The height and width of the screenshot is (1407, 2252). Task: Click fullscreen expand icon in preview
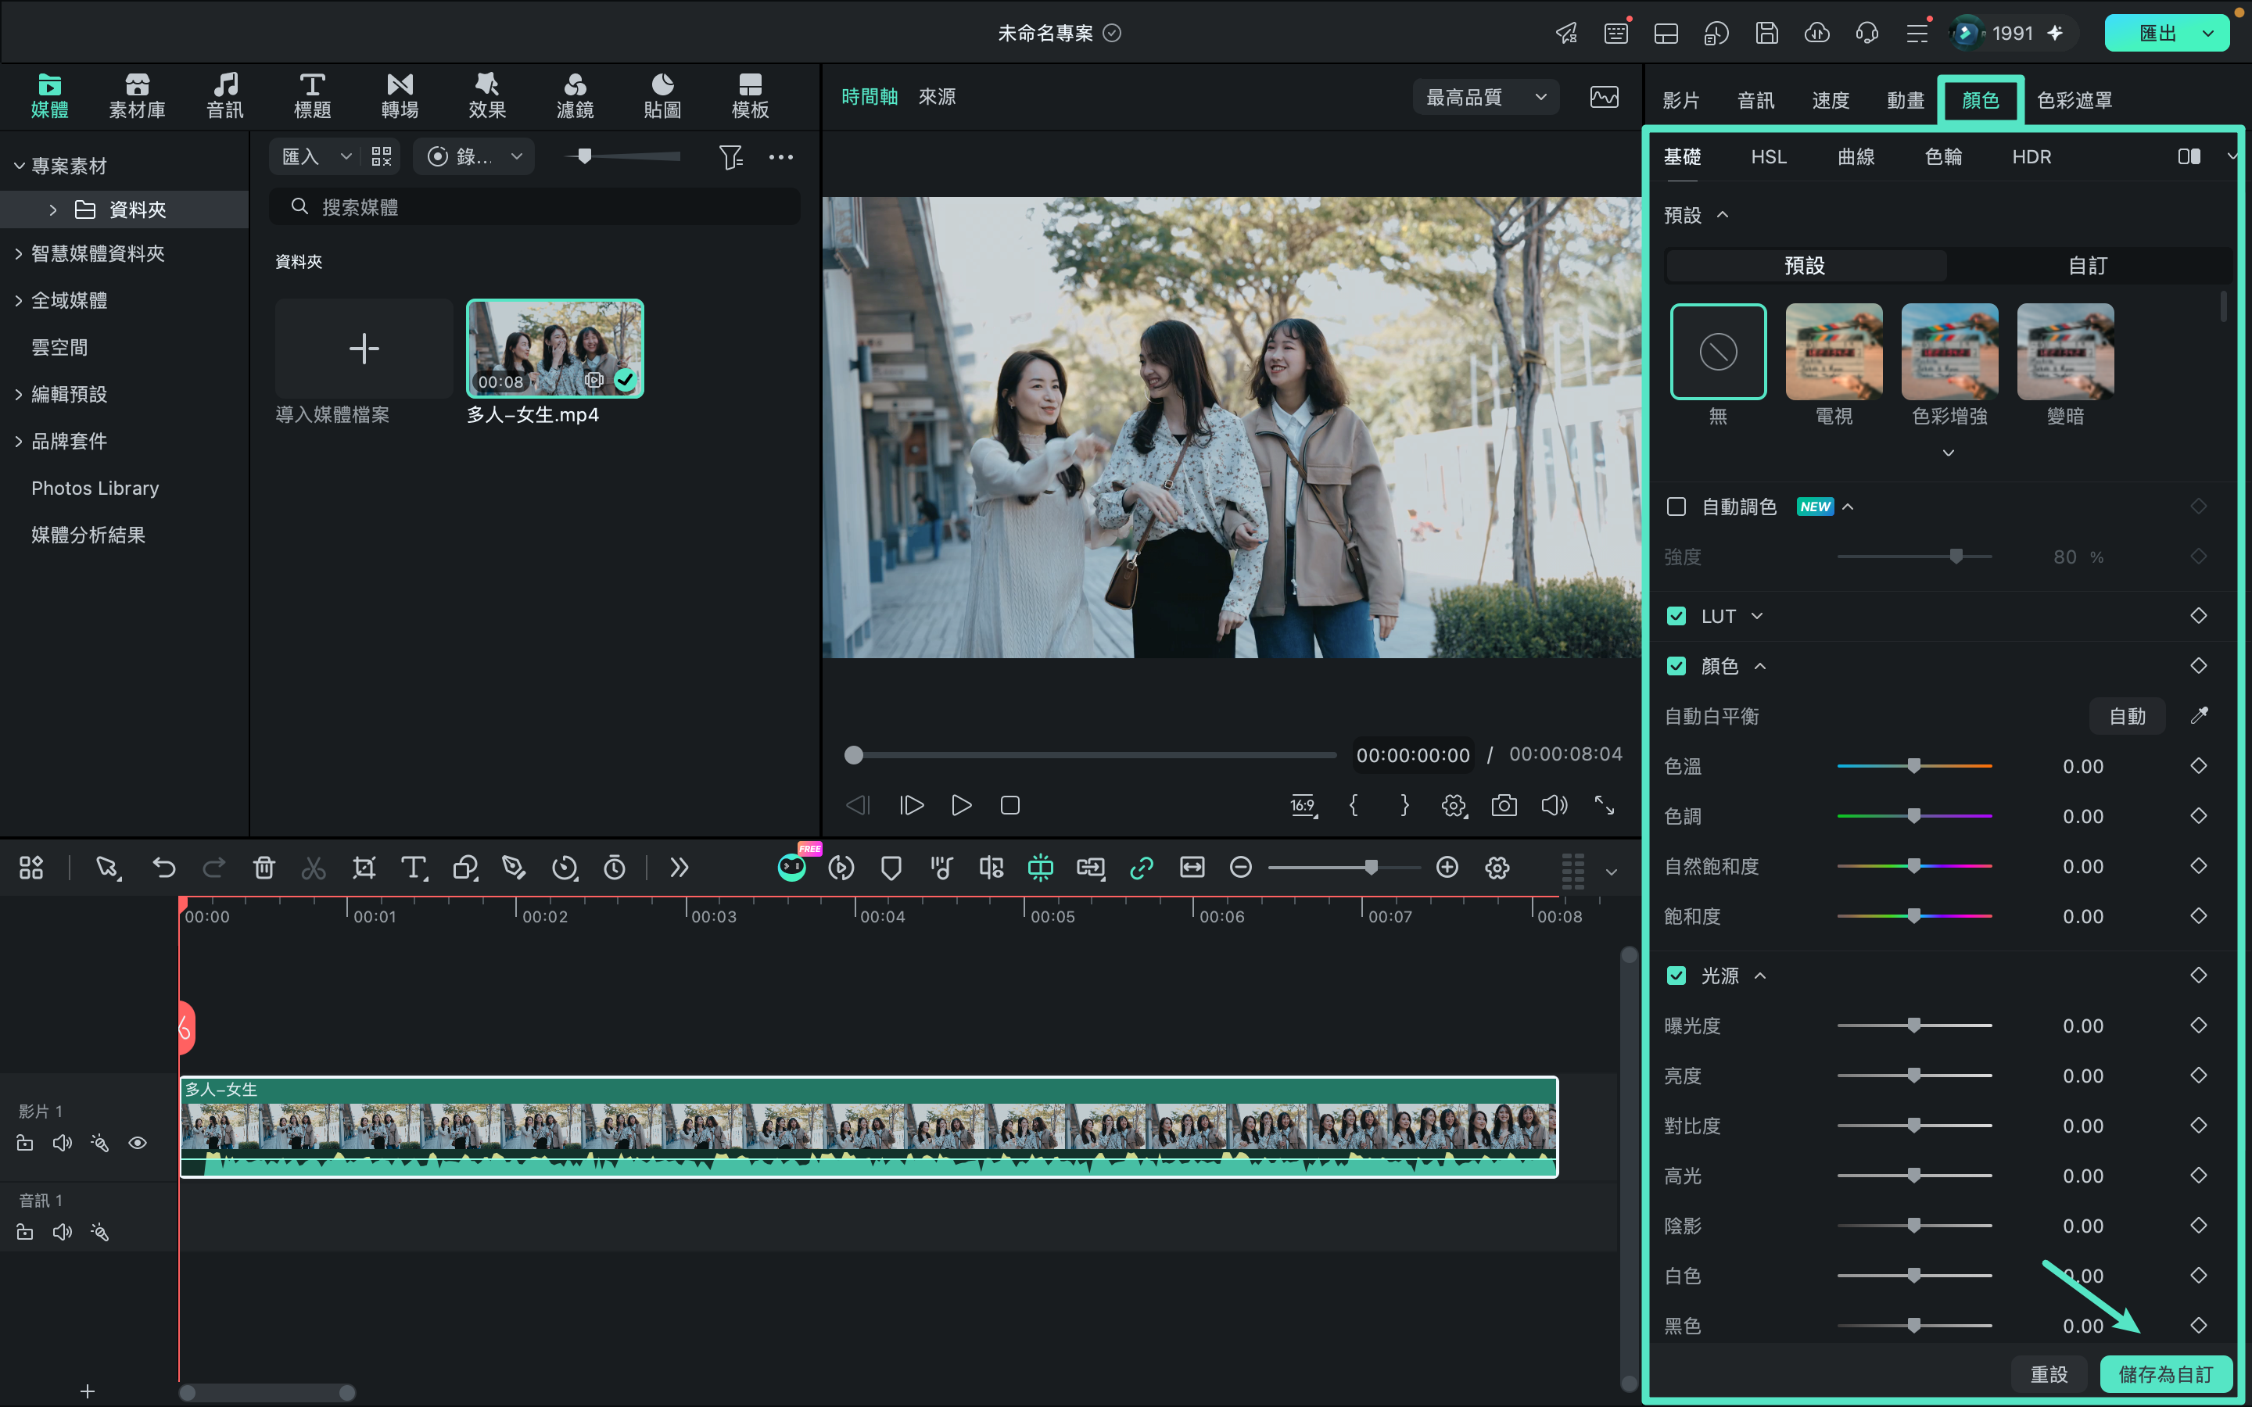[1605, 805]
